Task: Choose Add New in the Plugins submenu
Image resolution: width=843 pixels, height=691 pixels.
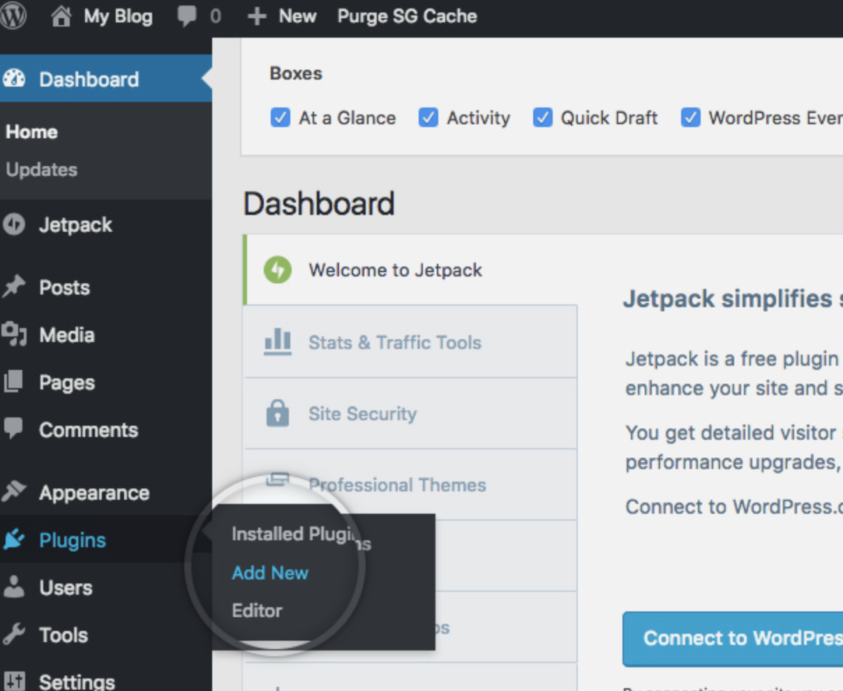Action: (x=270, y=573)
